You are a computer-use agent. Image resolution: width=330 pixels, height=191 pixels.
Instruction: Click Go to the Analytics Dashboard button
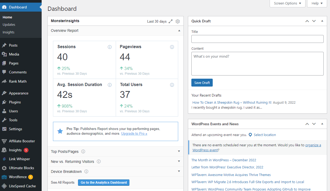(x=104, y=183)
